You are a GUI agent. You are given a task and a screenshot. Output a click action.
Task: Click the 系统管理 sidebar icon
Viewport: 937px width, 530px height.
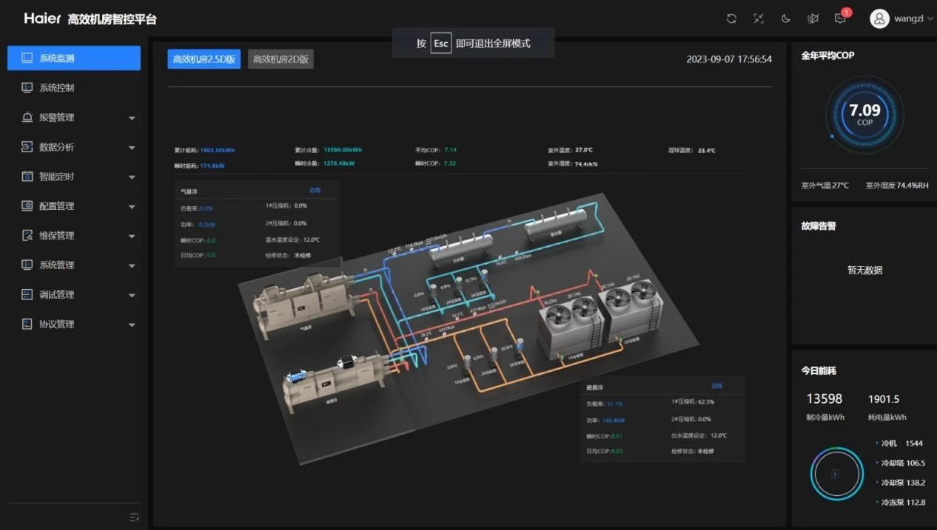point(27,265)
